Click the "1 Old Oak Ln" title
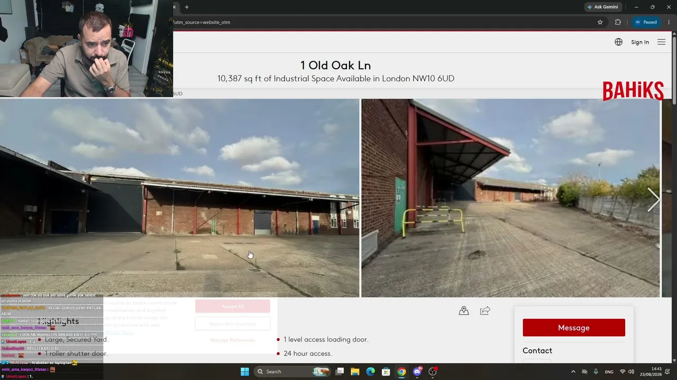 (x=336, y=65)
